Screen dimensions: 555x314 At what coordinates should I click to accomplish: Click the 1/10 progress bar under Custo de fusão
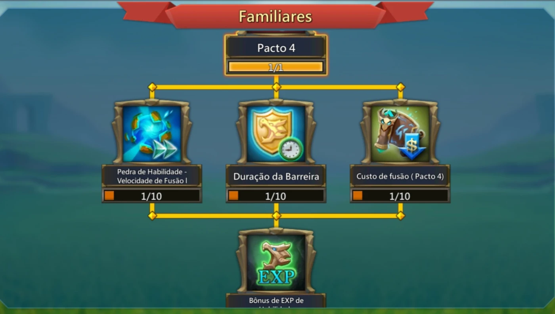[400, 196]
